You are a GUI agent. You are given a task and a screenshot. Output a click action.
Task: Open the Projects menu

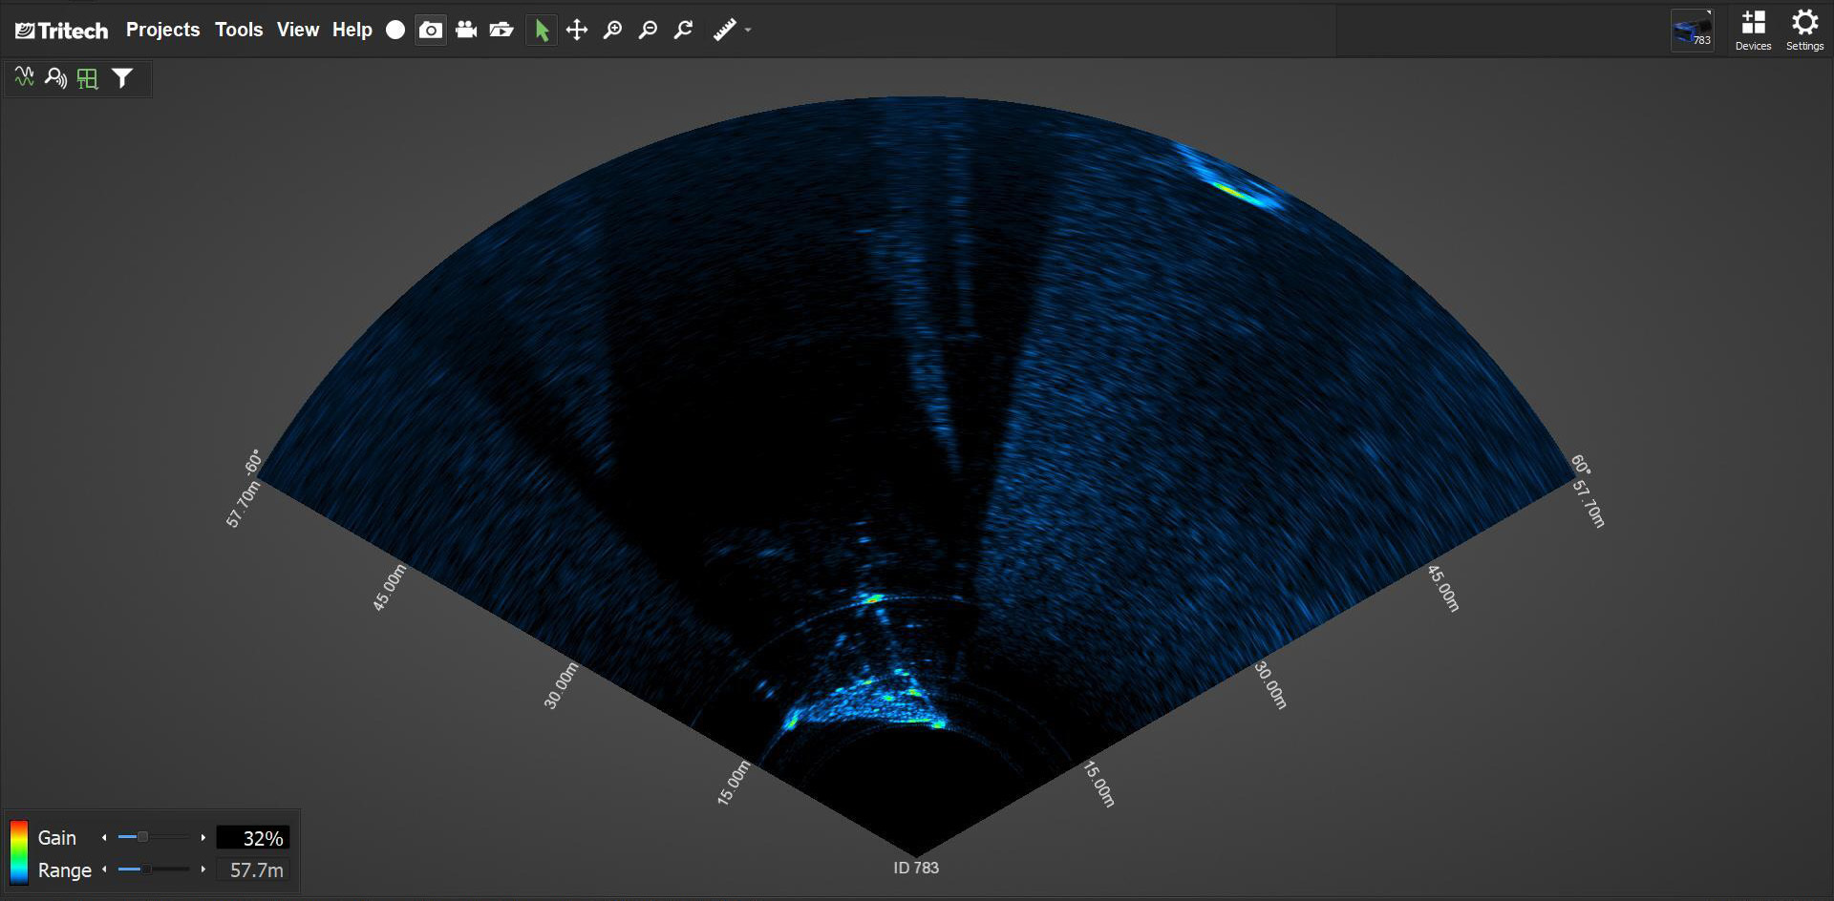pos(163,30)
